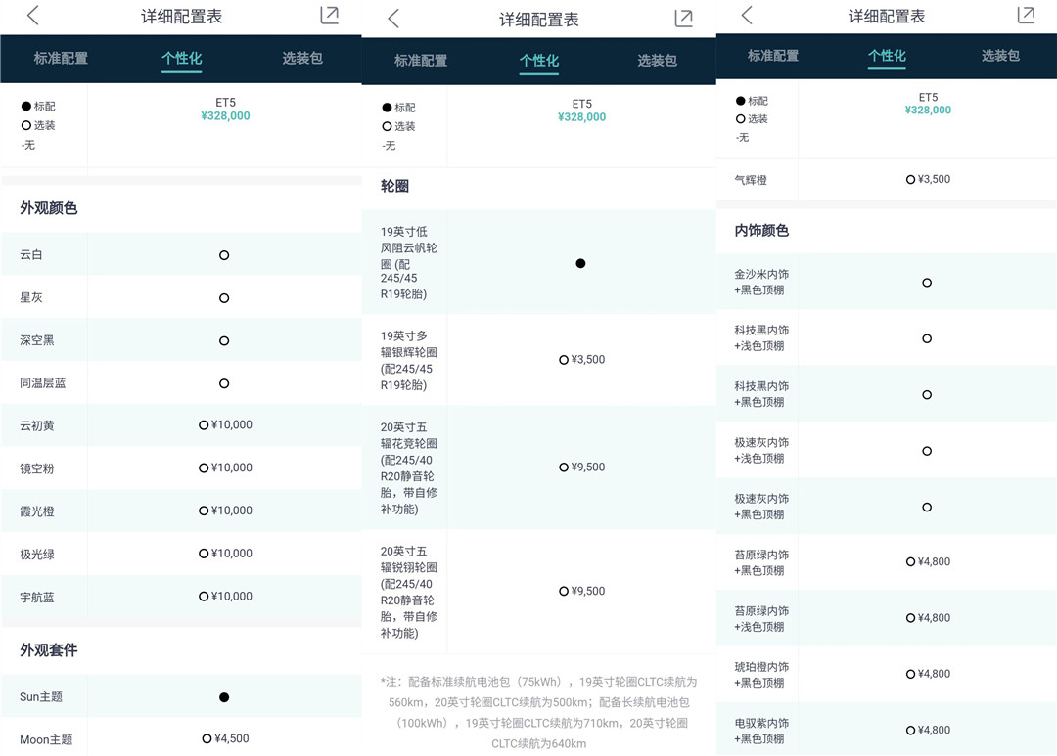
Task: Choose the 深空黑 exterior color option
Action: 224,341
